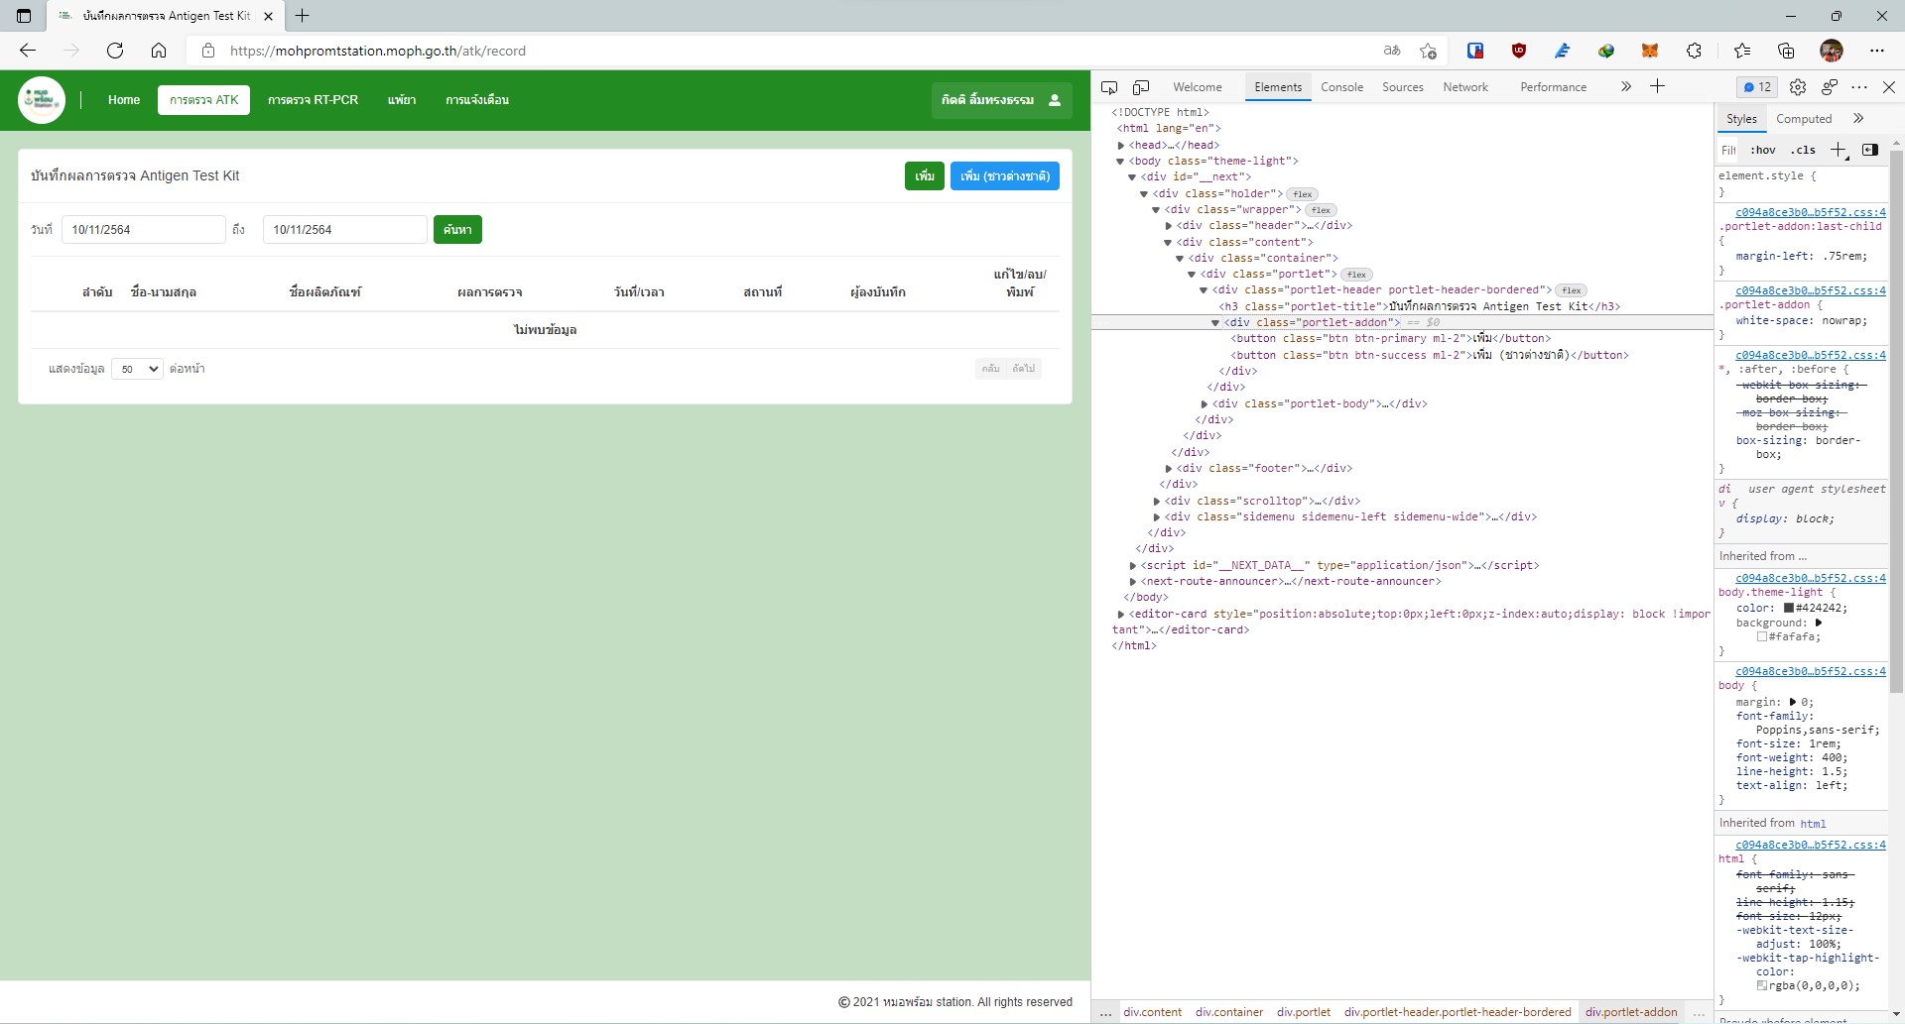Open the Internet Download Manager extension
Image resolution: width=1905 pixels, height=1024 pixels.
tap(1606, 51)
